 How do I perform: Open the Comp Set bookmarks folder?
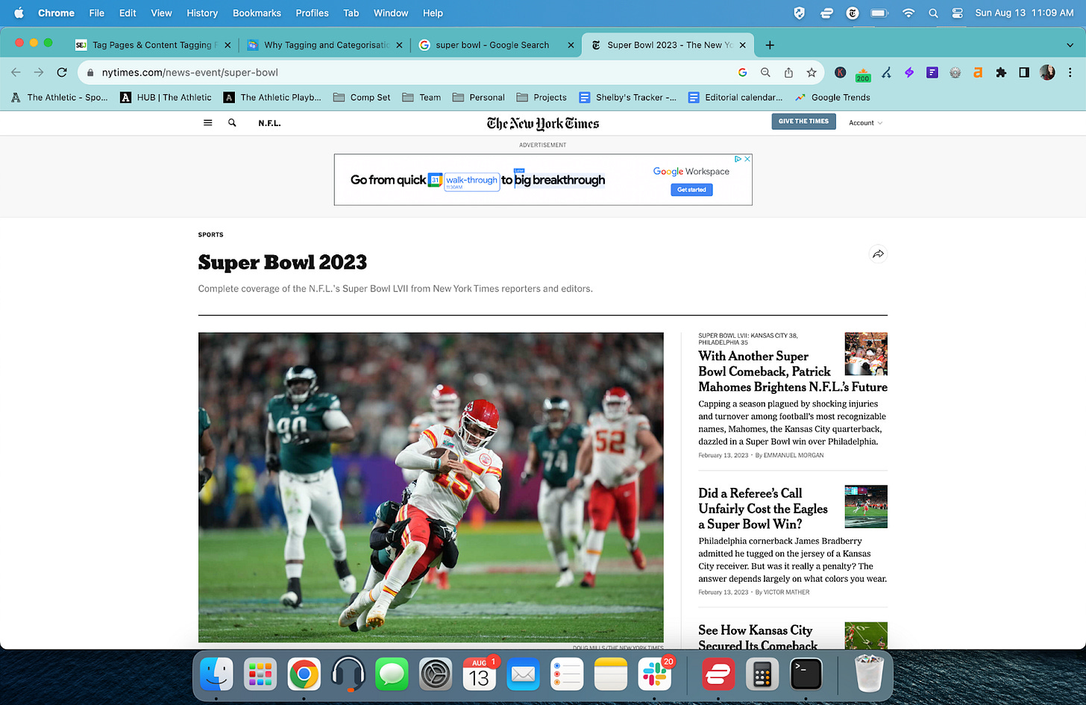pyautogui.click(x=362, y=97)
